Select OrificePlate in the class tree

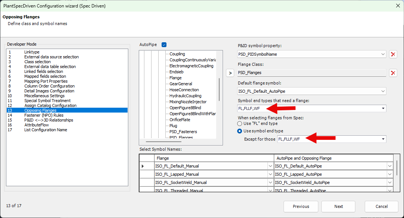pyautogui.click(x=180, y=120)
